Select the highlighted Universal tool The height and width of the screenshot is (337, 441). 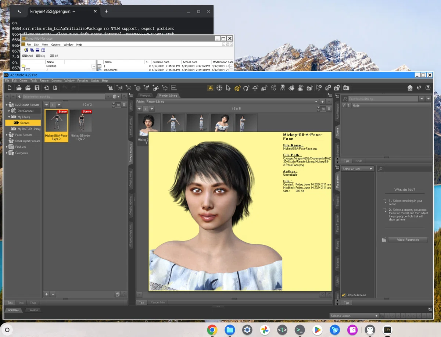tap(237, 88)
